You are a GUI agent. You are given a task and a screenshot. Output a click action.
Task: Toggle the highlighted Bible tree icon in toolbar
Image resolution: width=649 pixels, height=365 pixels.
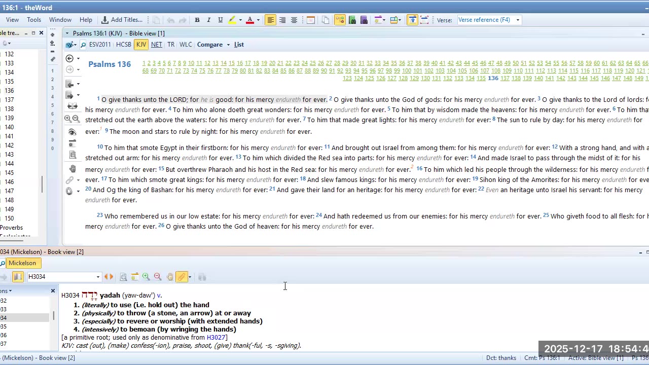click(340, 20)
